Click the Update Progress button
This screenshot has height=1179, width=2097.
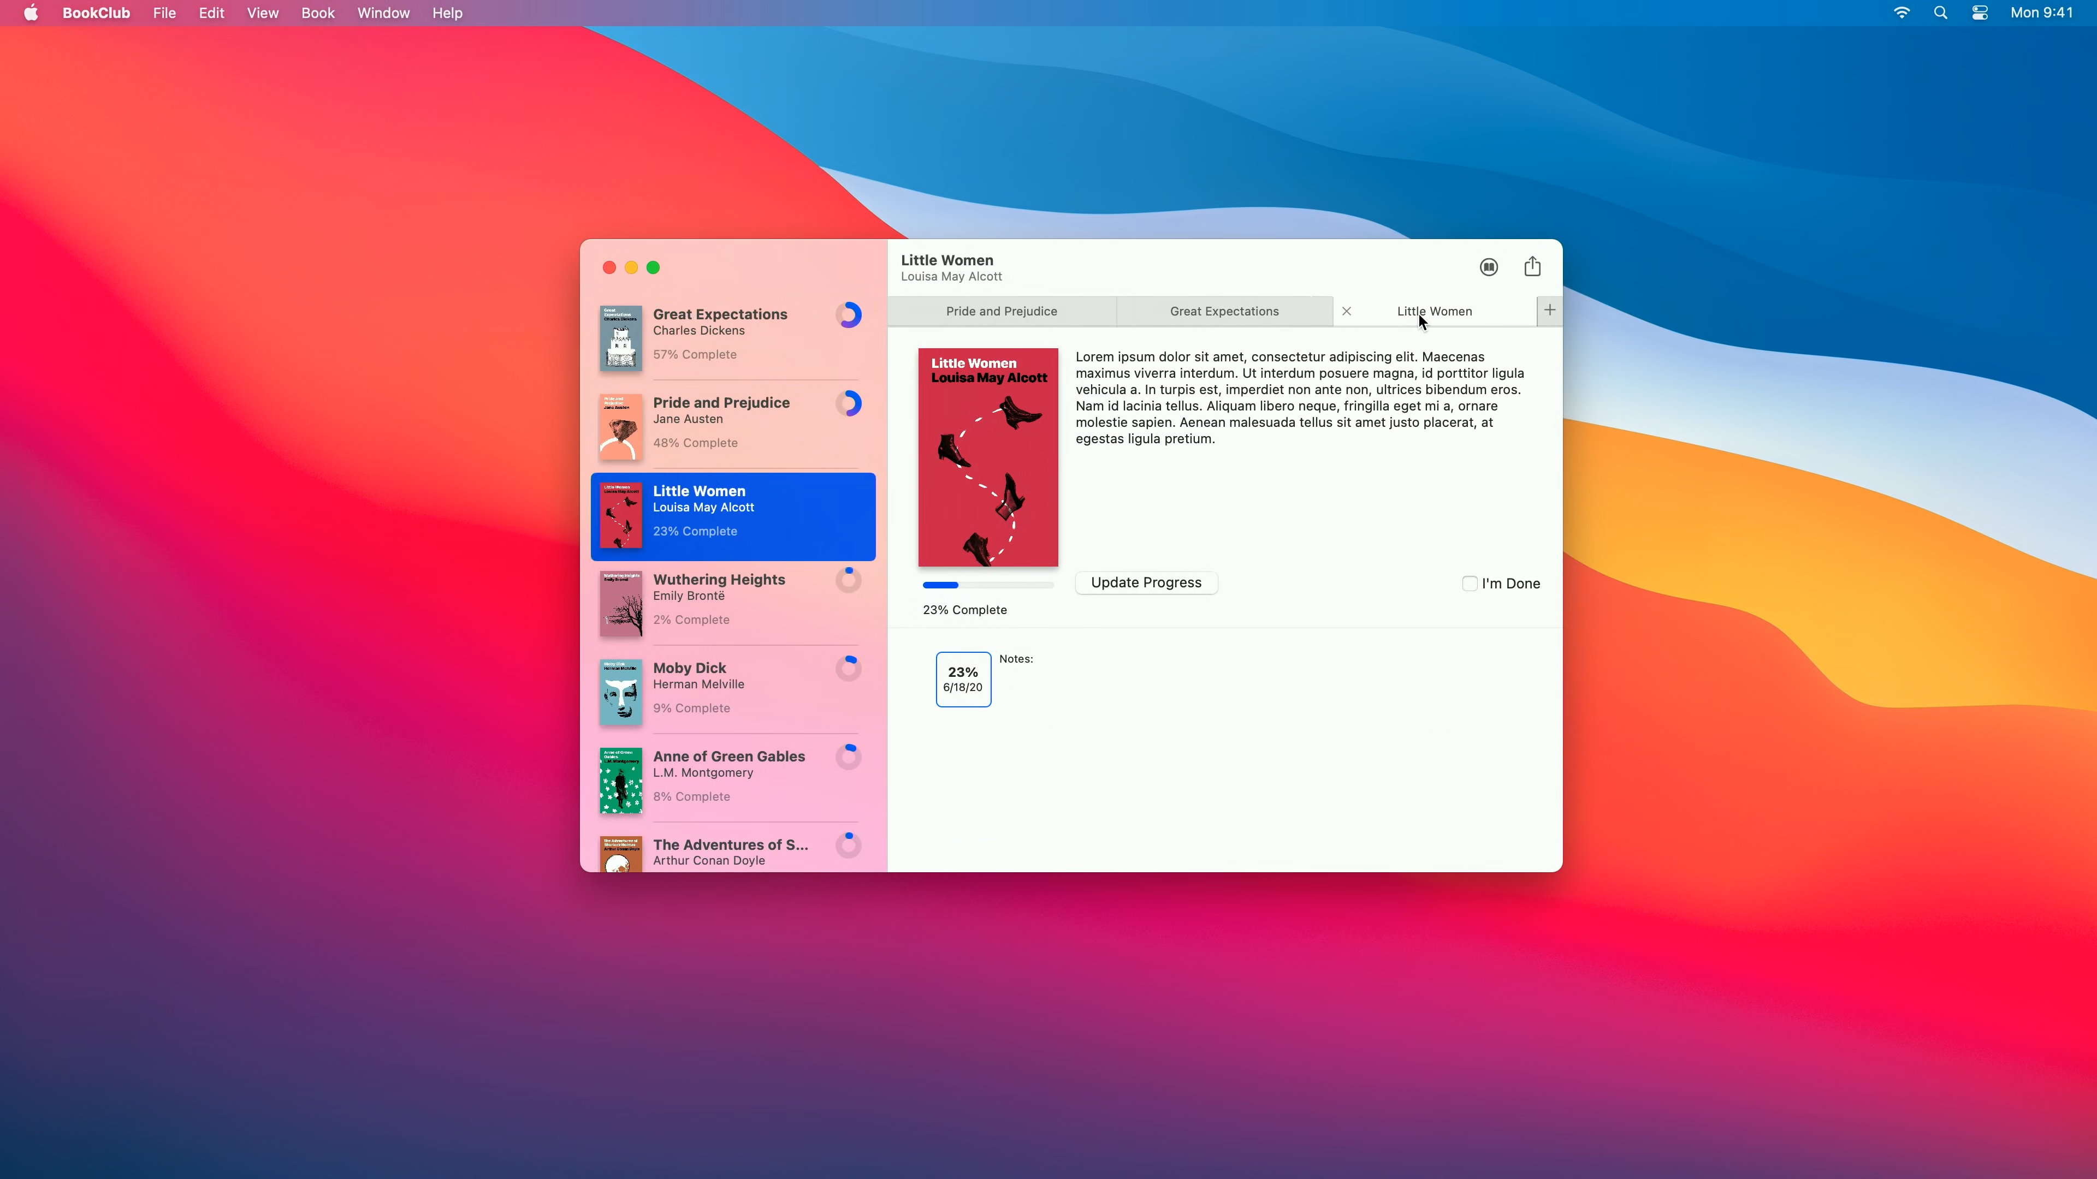point(1146,582)
